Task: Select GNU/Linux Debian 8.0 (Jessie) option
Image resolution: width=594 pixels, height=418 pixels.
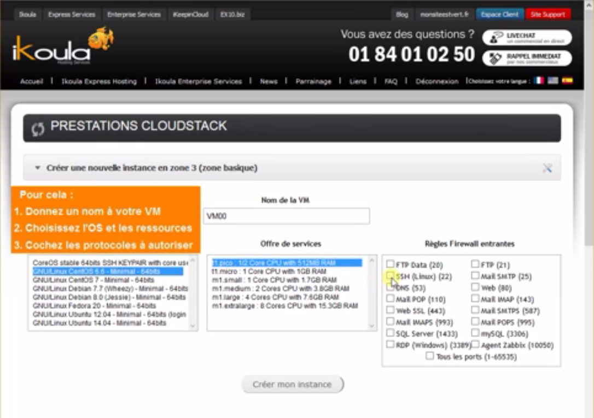Action: coord(109,297)
